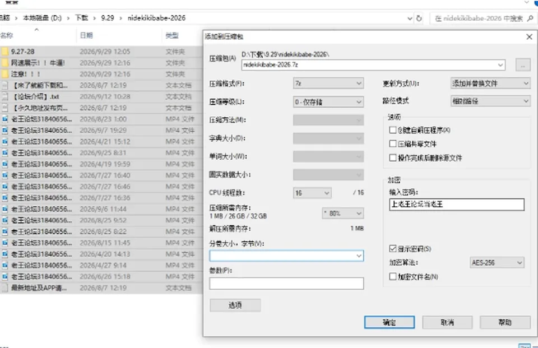This screenshot has height=348, width=538.
Task: Click the MP4 icon in the 2026/4/19 19:59 row
Action: (5, 164)
